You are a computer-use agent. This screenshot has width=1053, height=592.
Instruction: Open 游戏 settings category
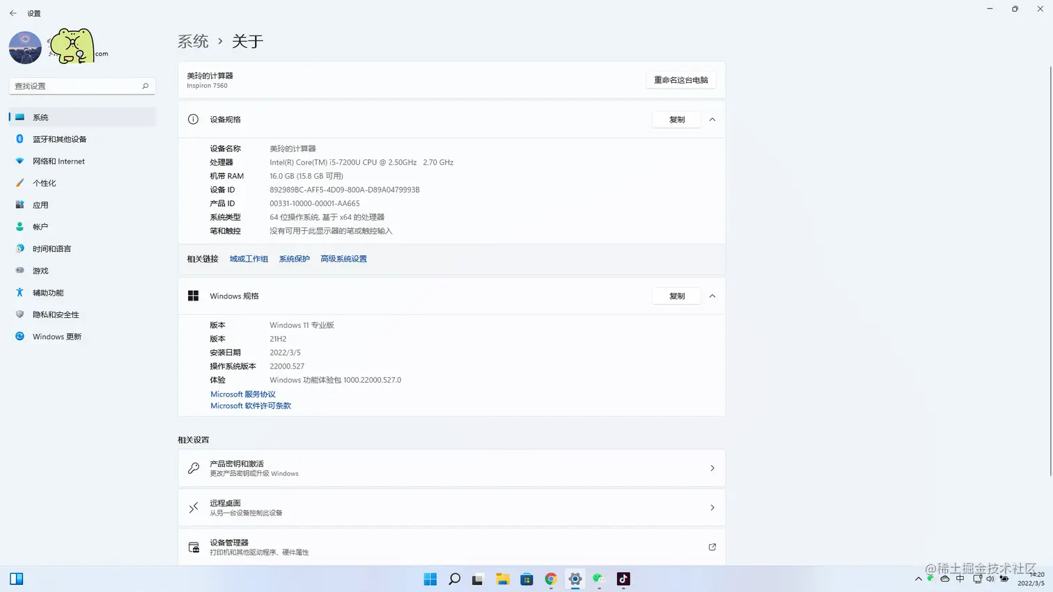pos(82,271)
